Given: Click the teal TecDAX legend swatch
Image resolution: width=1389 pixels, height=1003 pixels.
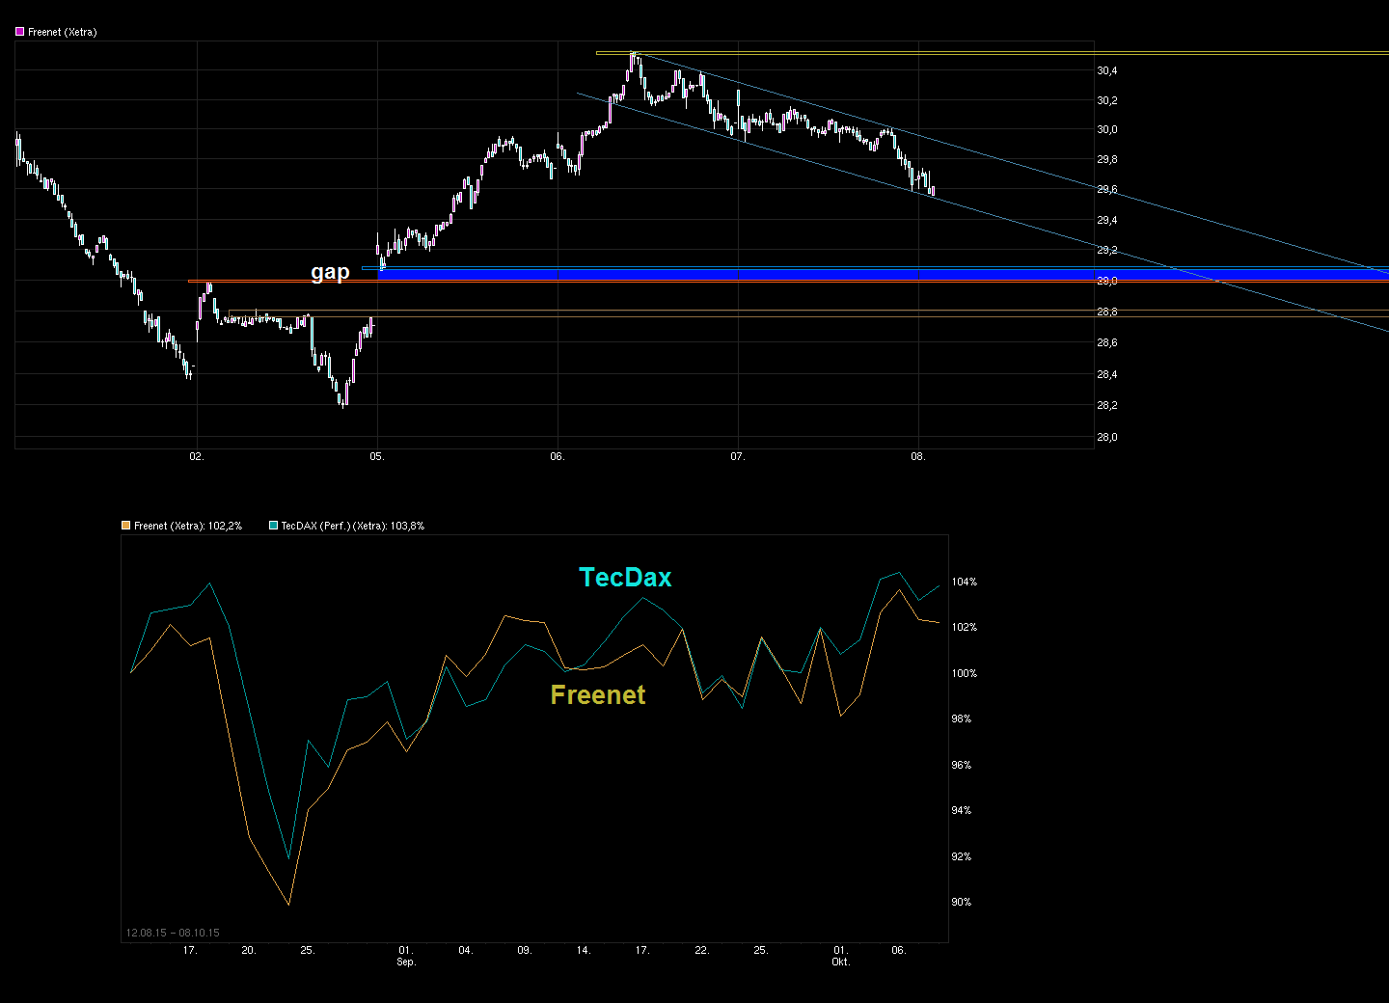Looking at the screenshot, I should (273, 526).
